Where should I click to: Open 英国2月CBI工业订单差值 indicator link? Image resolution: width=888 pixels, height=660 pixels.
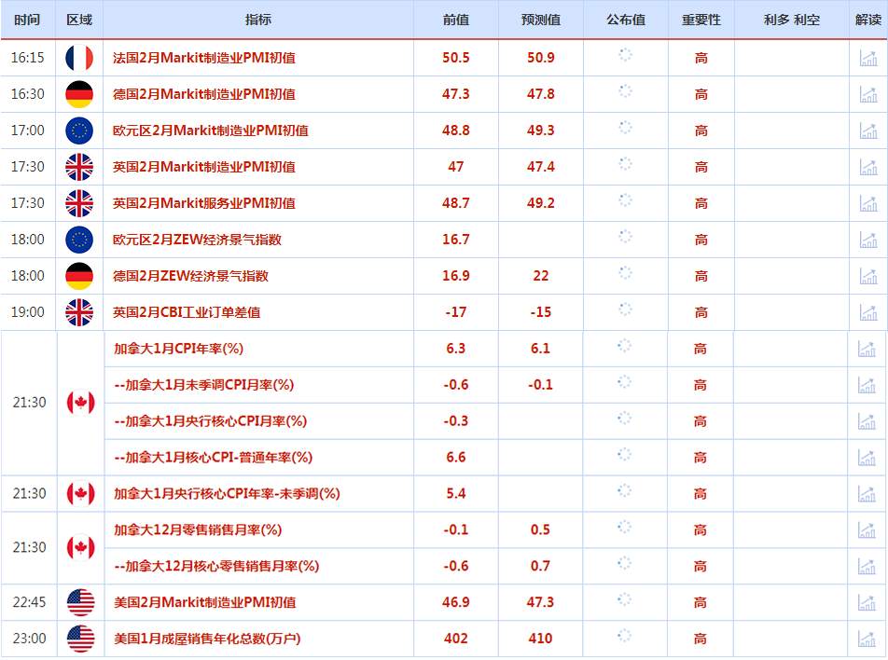coord(187,312)
